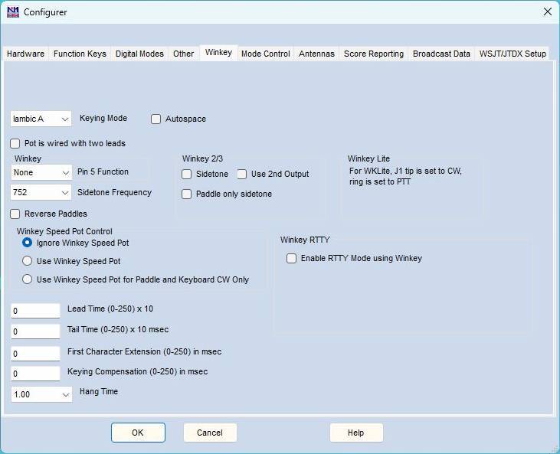
Task: Select Use Winkey Speed Pot radio
Action: (27, 261)
